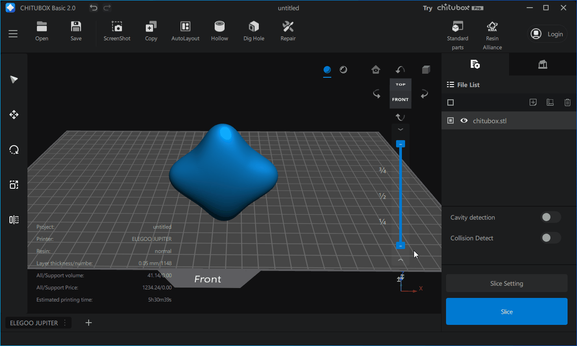Open Slice Setting
Viewport: 577px width, 346px height.
point(507,284)
